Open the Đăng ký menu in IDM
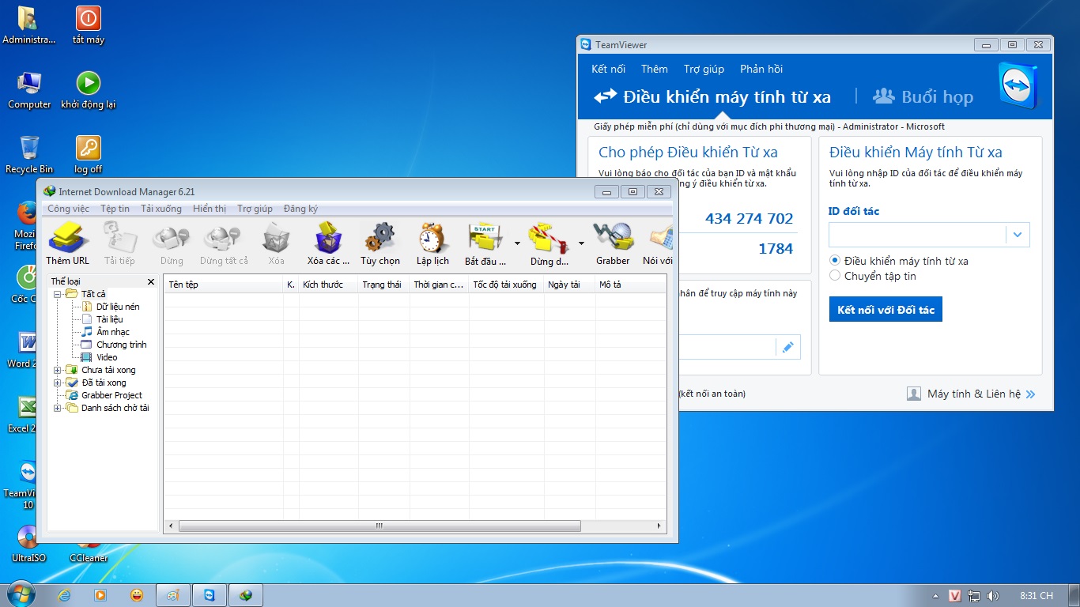1080x607 pixels. tap(300, 209)
